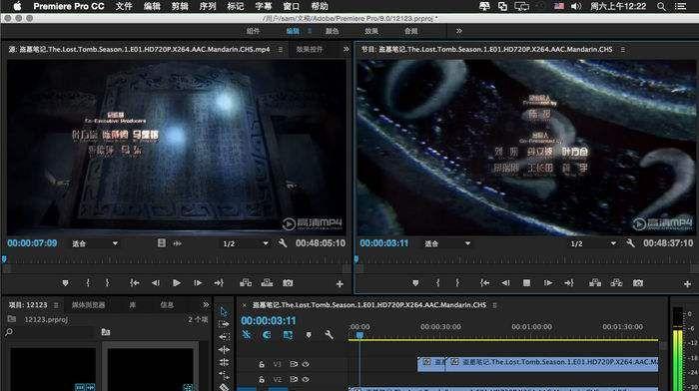Toggle sync lock on track V3
This screenshot has height=391, width=699.
(294, 364)
